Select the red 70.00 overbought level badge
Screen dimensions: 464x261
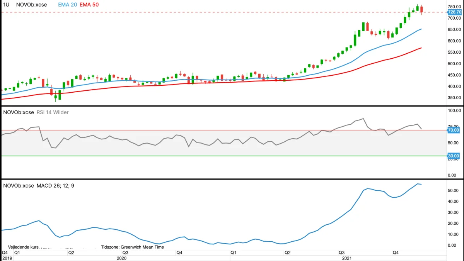click(x=454, y=130)
